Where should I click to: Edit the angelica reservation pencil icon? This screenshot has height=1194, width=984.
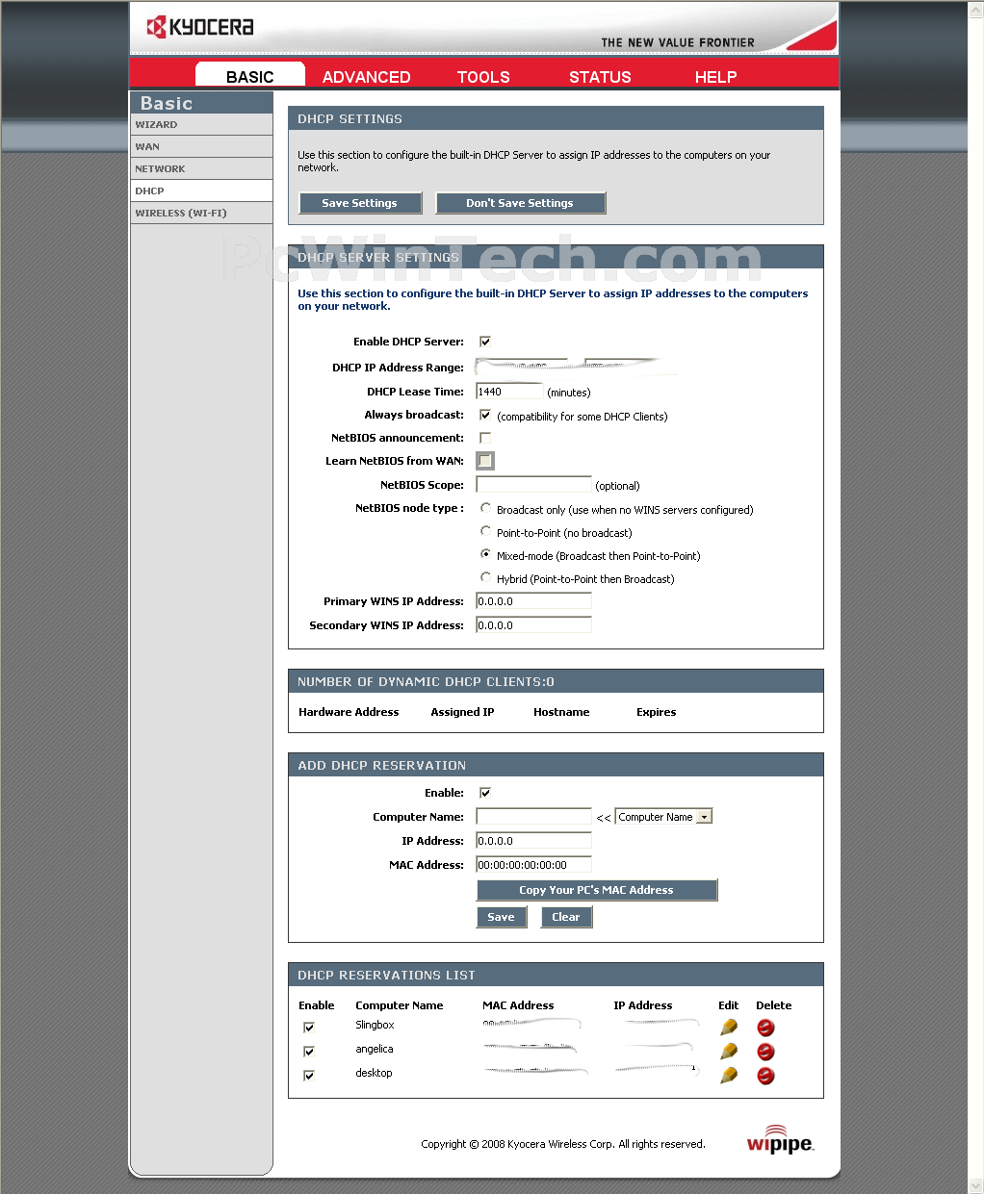pos(729,1052)
